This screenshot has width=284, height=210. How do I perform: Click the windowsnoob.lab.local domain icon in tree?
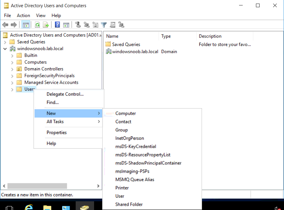pos(12,49)
